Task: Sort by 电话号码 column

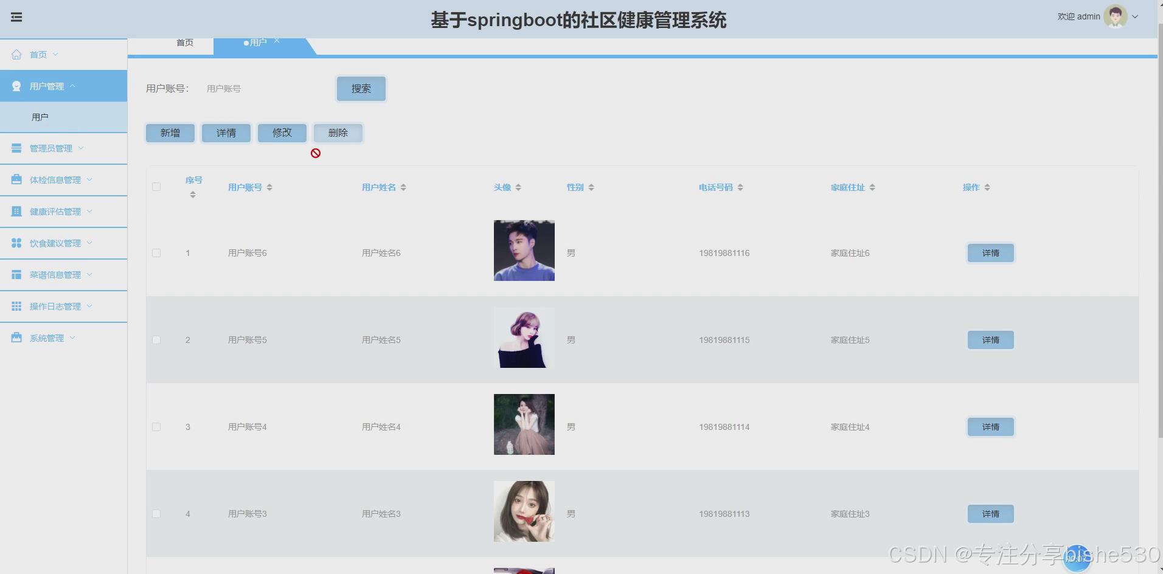Action: point(740,187)
